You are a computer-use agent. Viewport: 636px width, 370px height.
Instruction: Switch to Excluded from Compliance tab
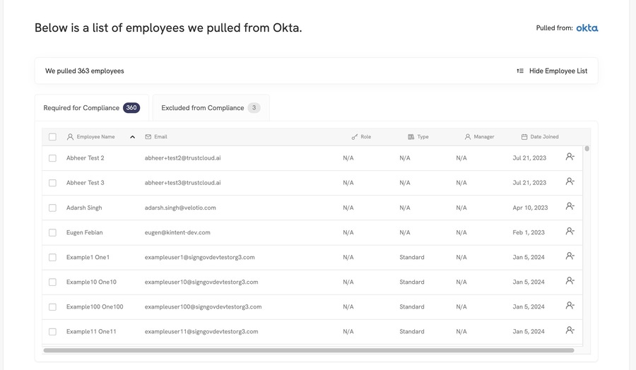tap(211, 108)
